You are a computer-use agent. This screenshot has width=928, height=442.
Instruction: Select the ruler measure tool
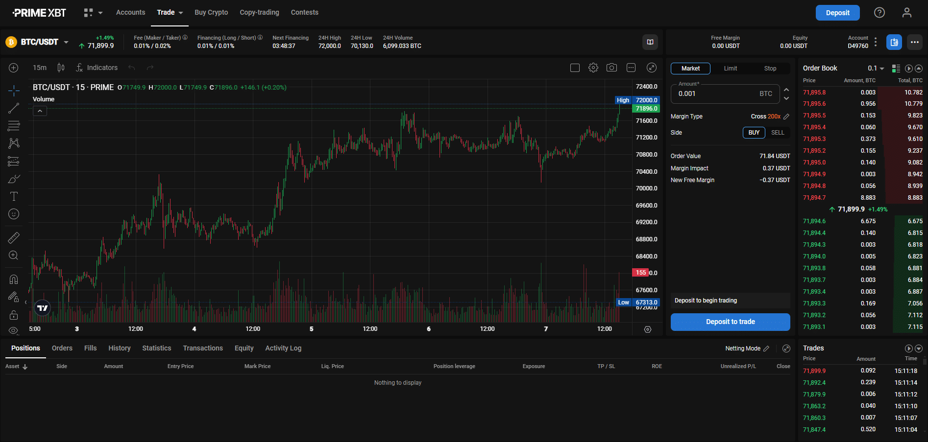tap(13, 237)
